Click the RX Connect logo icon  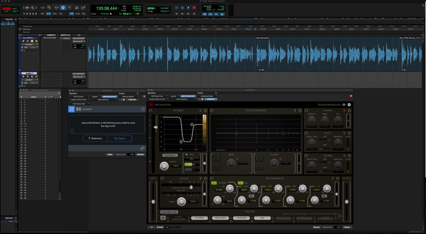point(71,109)
